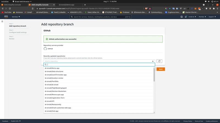
Task: Collapse the Select a repository dropdown
Action: point(153,61)
